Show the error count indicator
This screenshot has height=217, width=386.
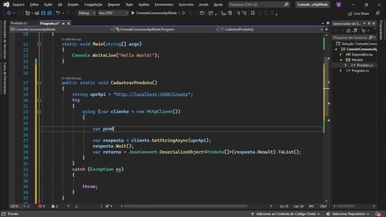pyautogui.click(x=42, y=206)
